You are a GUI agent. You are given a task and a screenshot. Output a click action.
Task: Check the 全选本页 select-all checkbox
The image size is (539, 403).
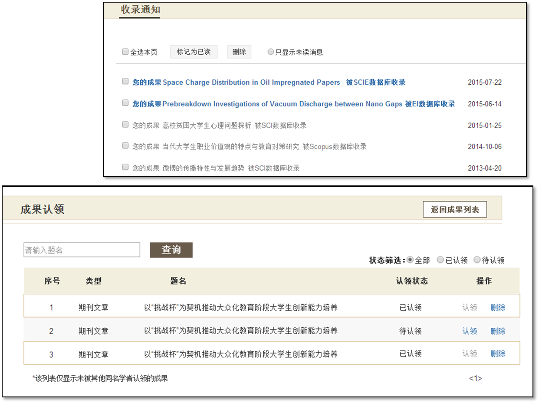tap(125, 52)
